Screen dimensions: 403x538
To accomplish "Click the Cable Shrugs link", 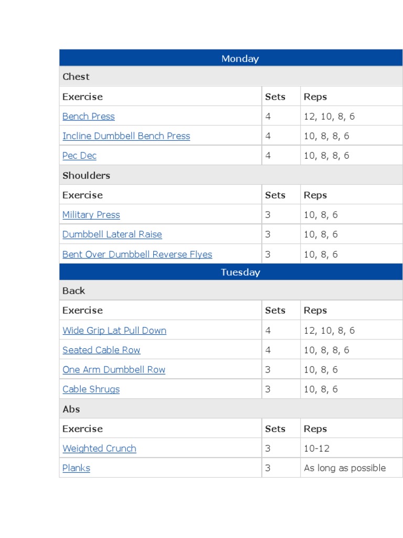I will (91, 389).
